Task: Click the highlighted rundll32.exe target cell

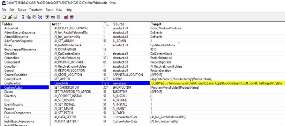Action: (x=217, y=83)
